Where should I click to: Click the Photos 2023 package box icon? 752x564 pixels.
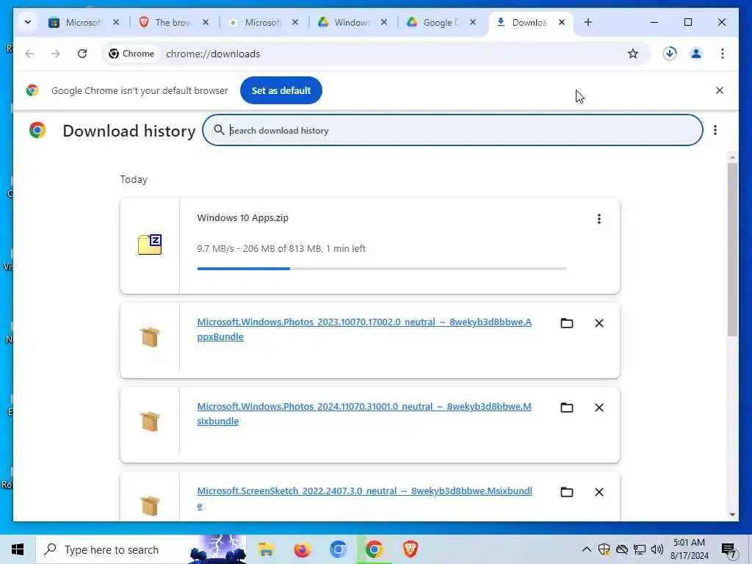150,336
